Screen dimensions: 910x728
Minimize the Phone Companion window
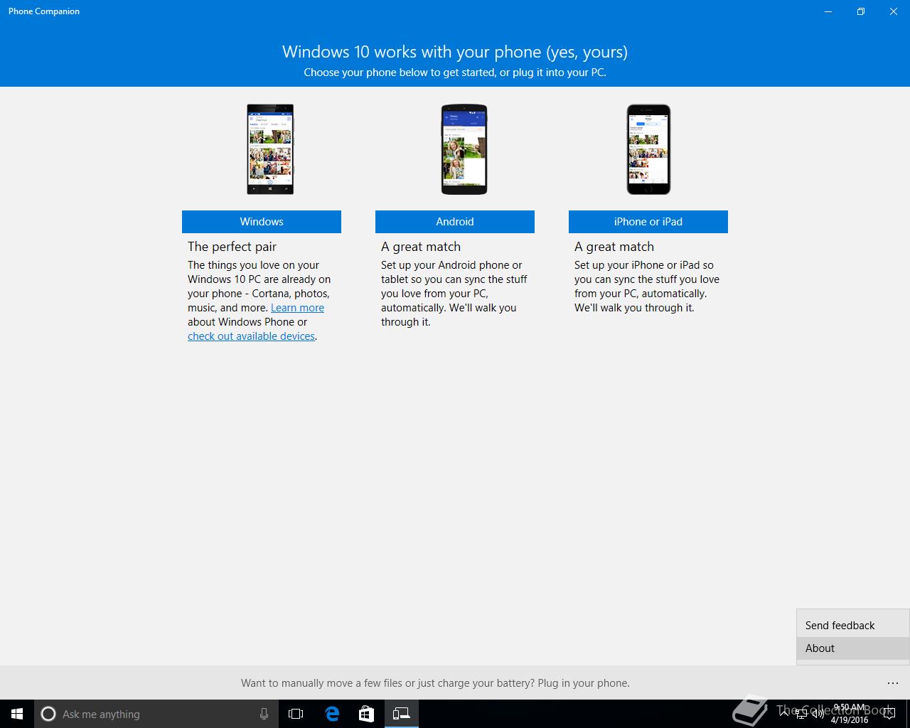click(x=828, y=11)
